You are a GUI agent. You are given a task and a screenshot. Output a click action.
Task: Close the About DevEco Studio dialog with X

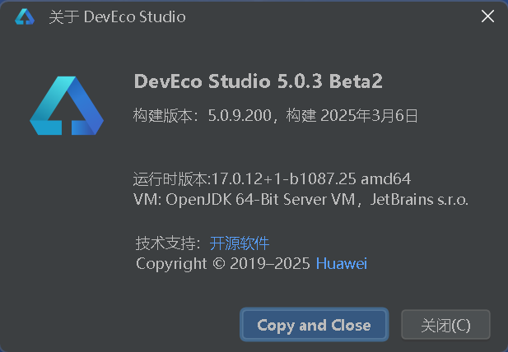pos(487,16)
